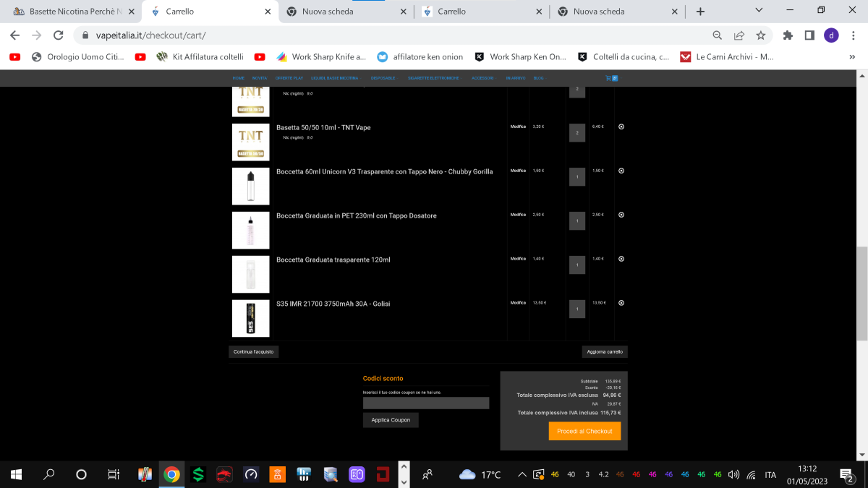Click Aggiorna carrello button

tap(605, 352)
